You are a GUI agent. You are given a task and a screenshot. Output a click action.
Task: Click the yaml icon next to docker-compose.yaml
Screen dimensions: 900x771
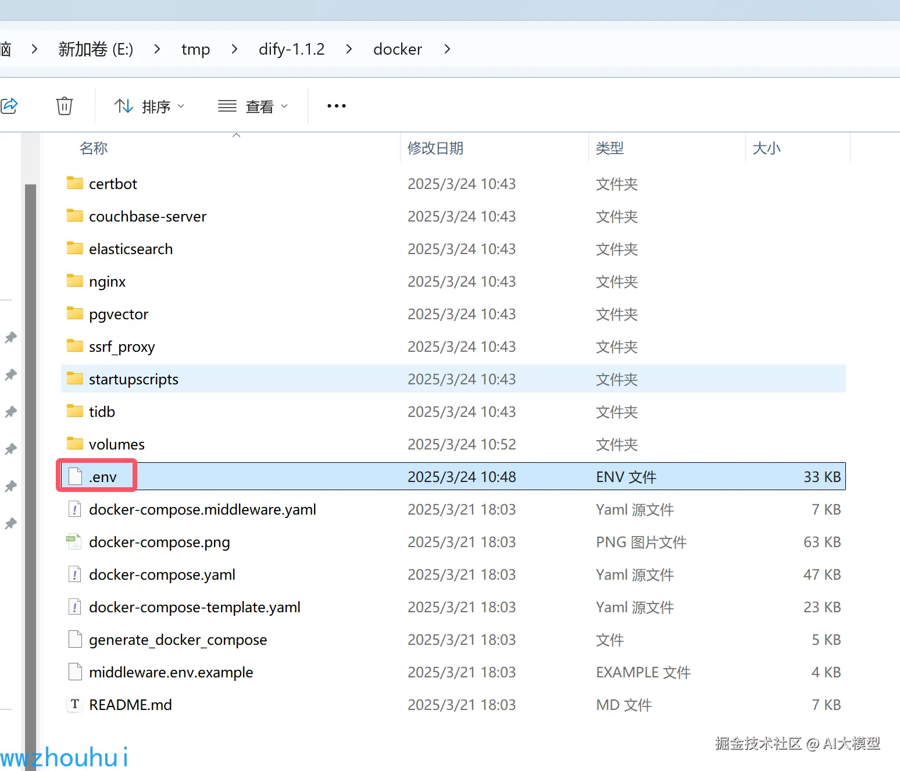tap(74, 574)
